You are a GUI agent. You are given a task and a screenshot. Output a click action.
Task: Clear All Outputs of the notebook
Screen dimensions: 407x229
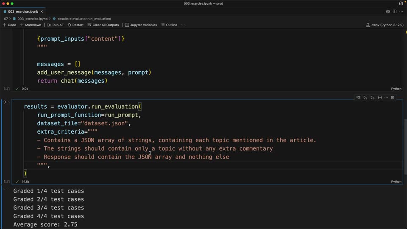(x=103, y=25)
